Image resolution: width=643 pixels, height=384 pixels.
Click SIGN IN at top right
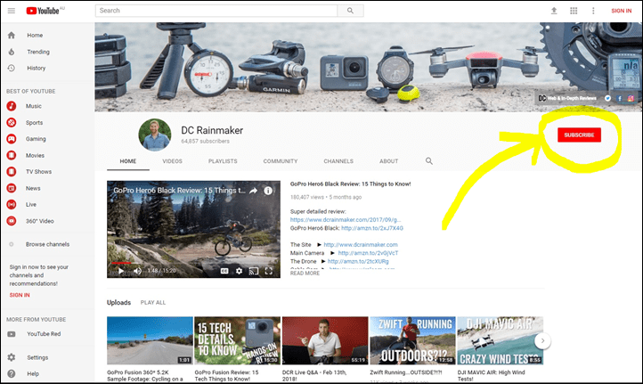(622, 11)
